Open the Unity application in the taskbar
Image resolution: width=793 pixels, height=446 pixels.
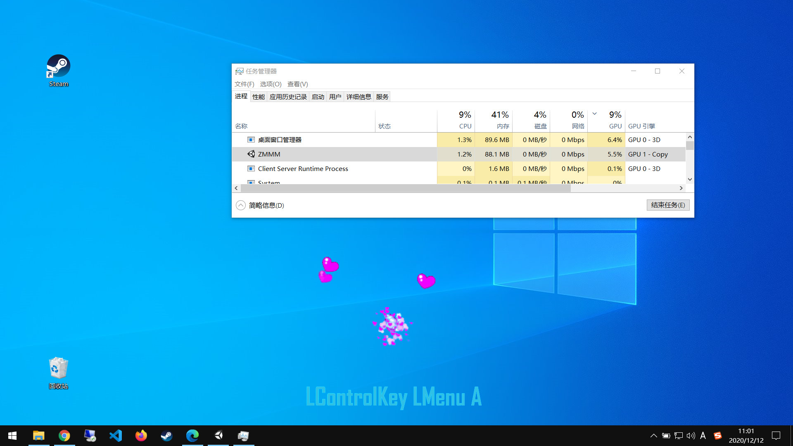[218, 435]
